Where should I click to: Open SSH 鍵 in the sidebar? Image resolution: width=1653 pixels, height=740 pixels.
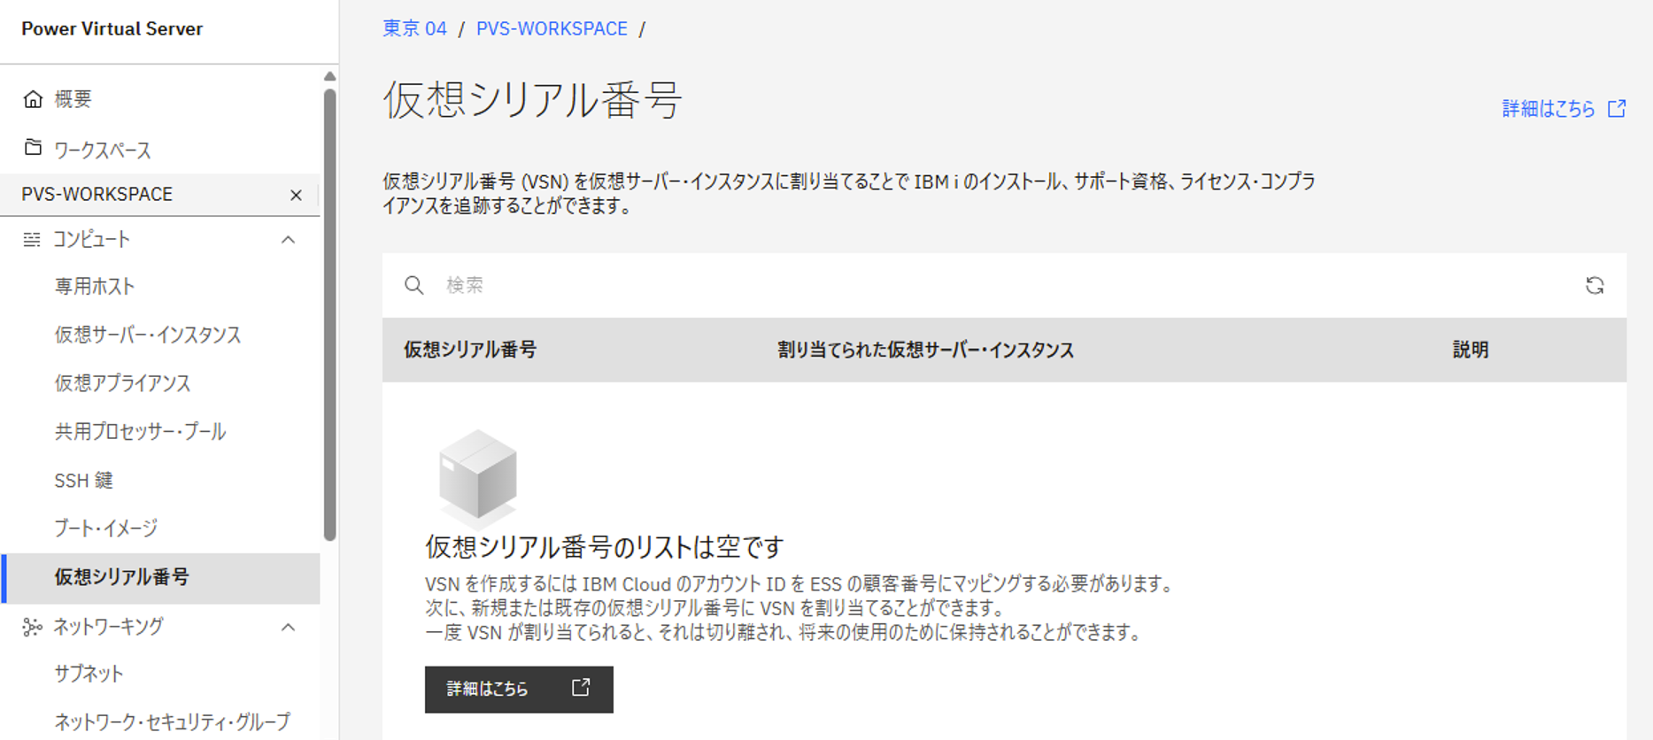click(x=84, y=480)
